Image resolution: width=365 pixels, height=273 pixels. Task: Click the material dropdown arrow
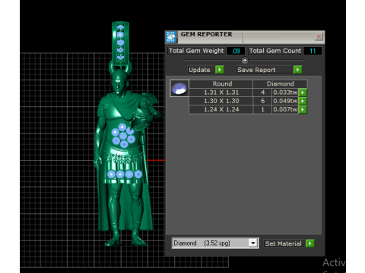point(252,243)
